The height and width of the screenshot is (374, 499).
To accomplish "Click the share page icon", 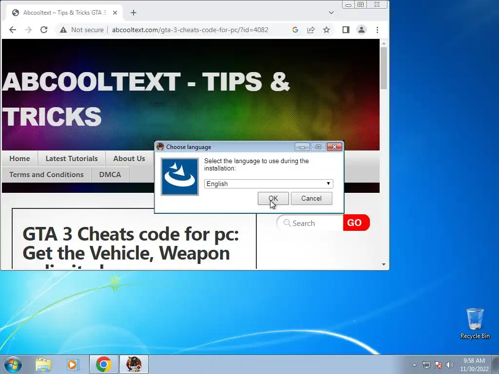I will point(310,30).
